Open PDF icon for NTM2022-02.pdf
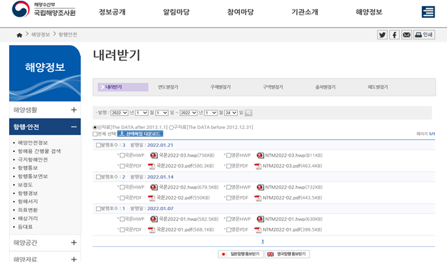Viewport: 447px width, 262px height. (x=258, y=198)
